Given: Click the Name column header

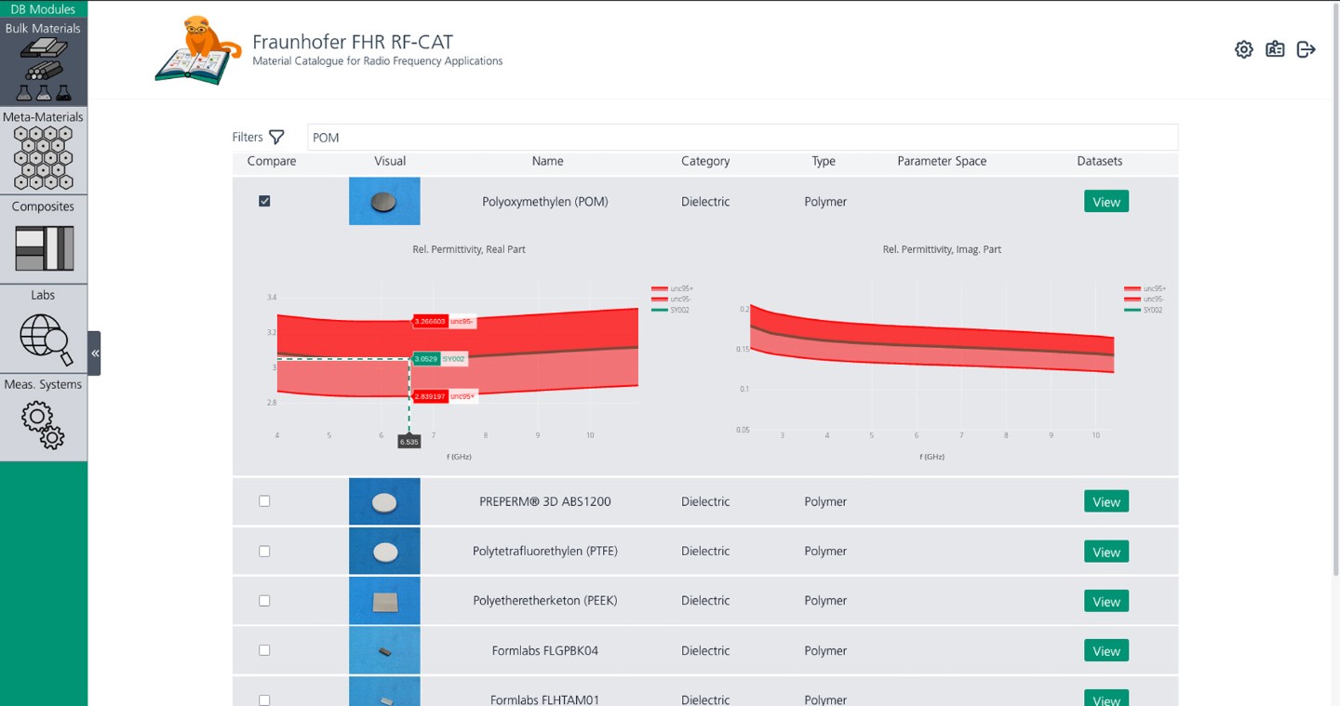Looking at the screenshot, I should tap(547, 161).
